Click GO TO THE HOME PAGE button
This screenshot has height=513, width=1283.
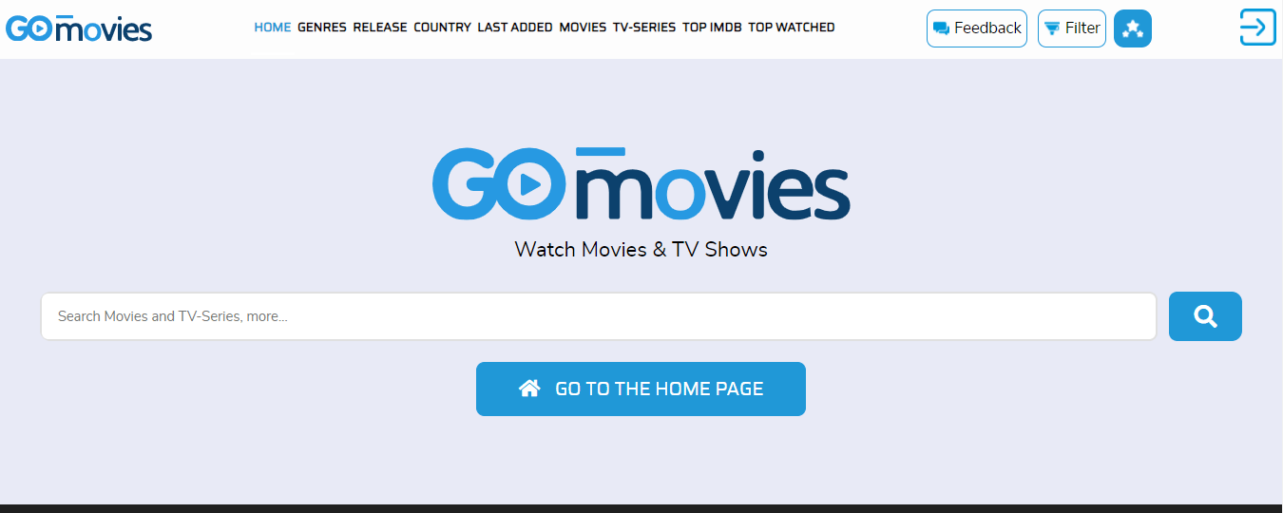(x=641, y=389)
